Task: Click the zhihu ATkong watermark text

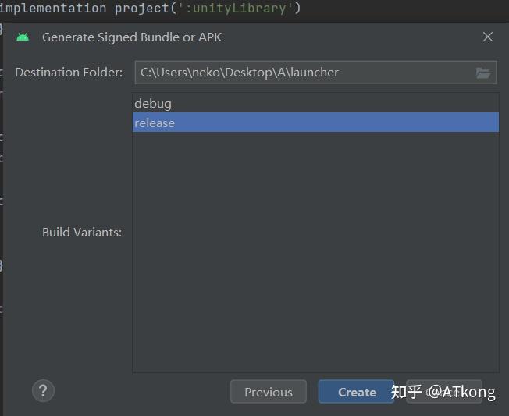Action: coord(443,392)
